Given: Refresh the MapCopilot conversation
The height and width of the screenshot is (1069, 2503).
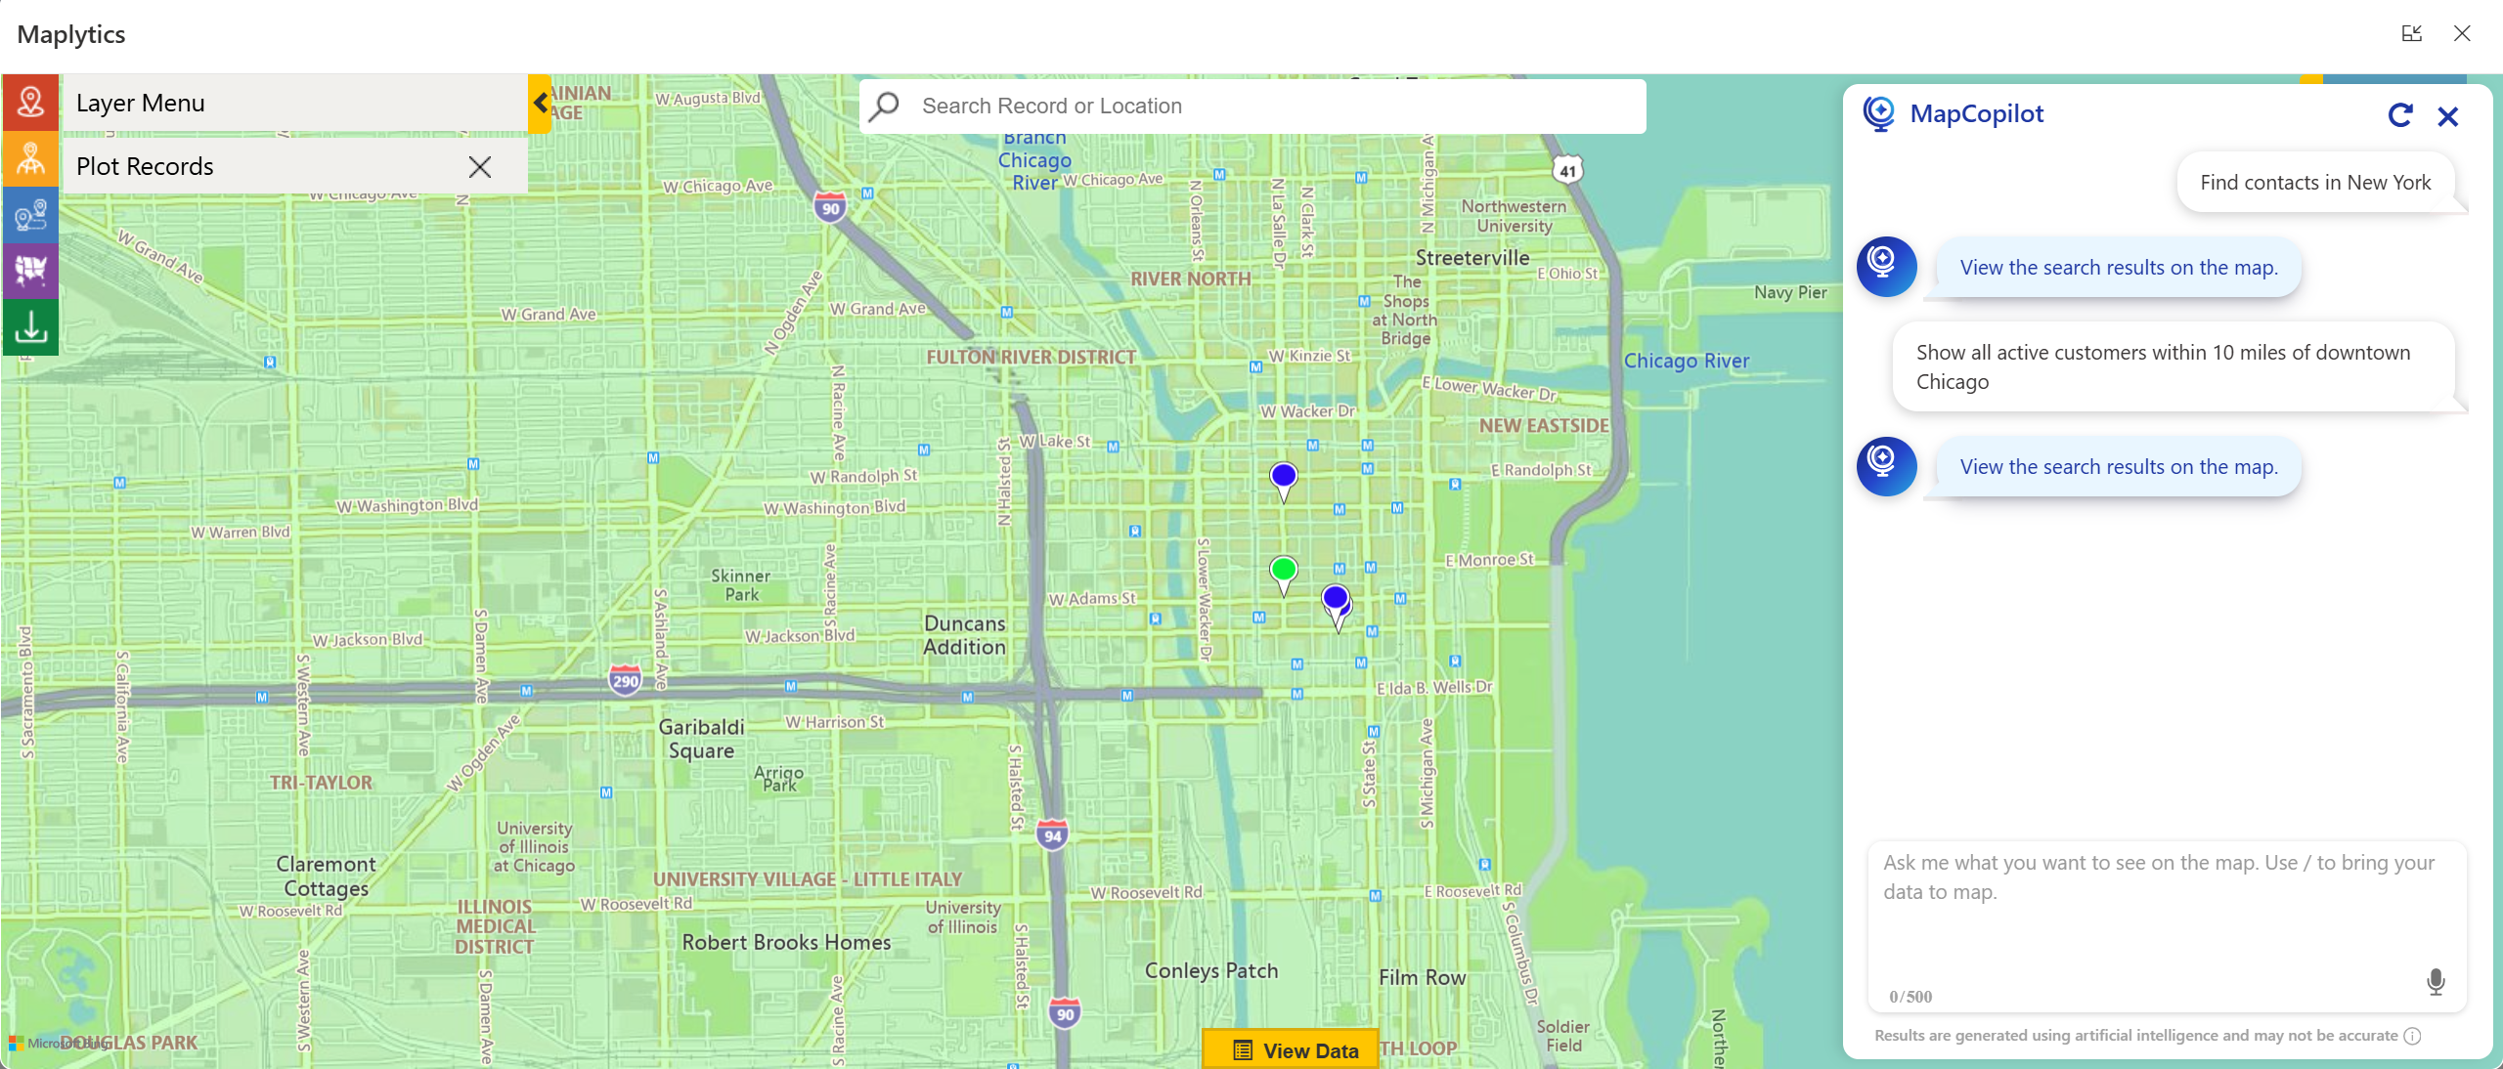Looking at the screenshot, I should coord(2400,115).
